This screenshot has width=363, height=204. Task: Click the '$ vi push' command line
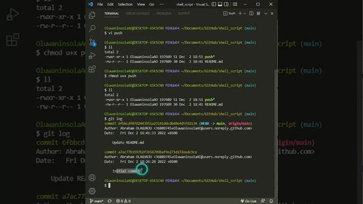[x=113, y=33]
